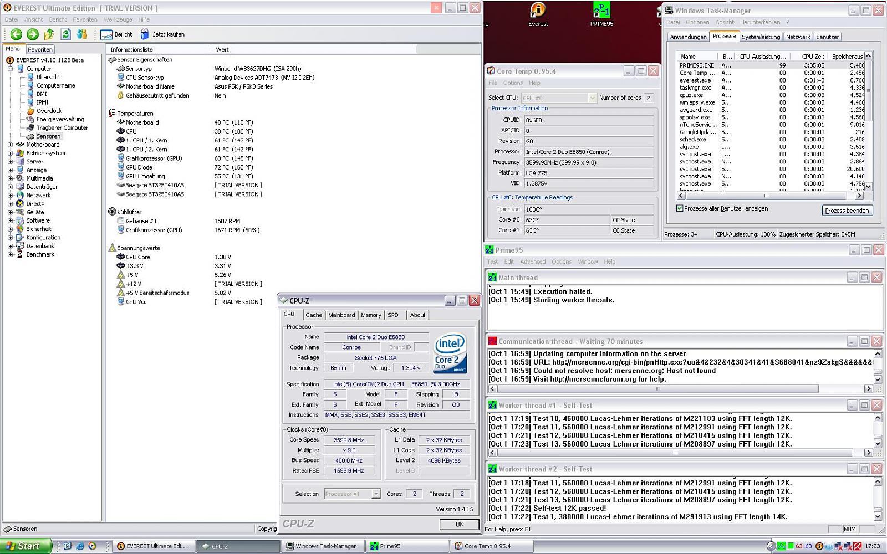Open the SPD tab in CPU-Z

[393, 315]
